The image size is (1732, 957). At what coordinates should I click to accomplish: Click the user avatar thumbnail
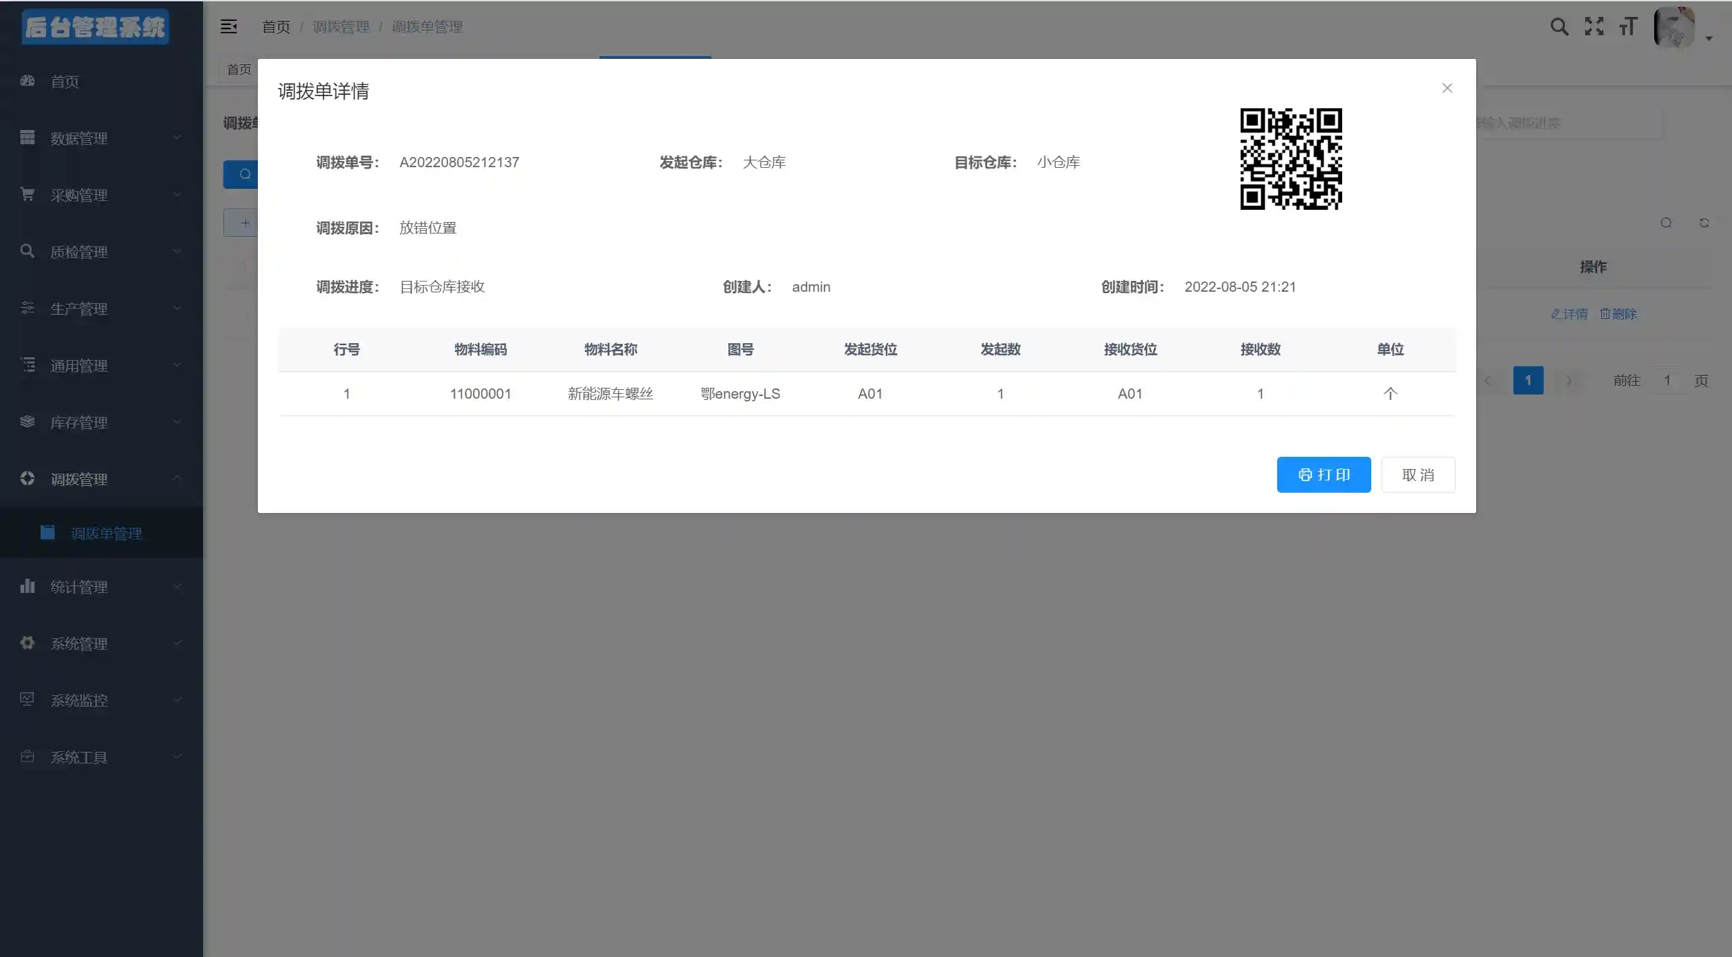point(1674,27)
